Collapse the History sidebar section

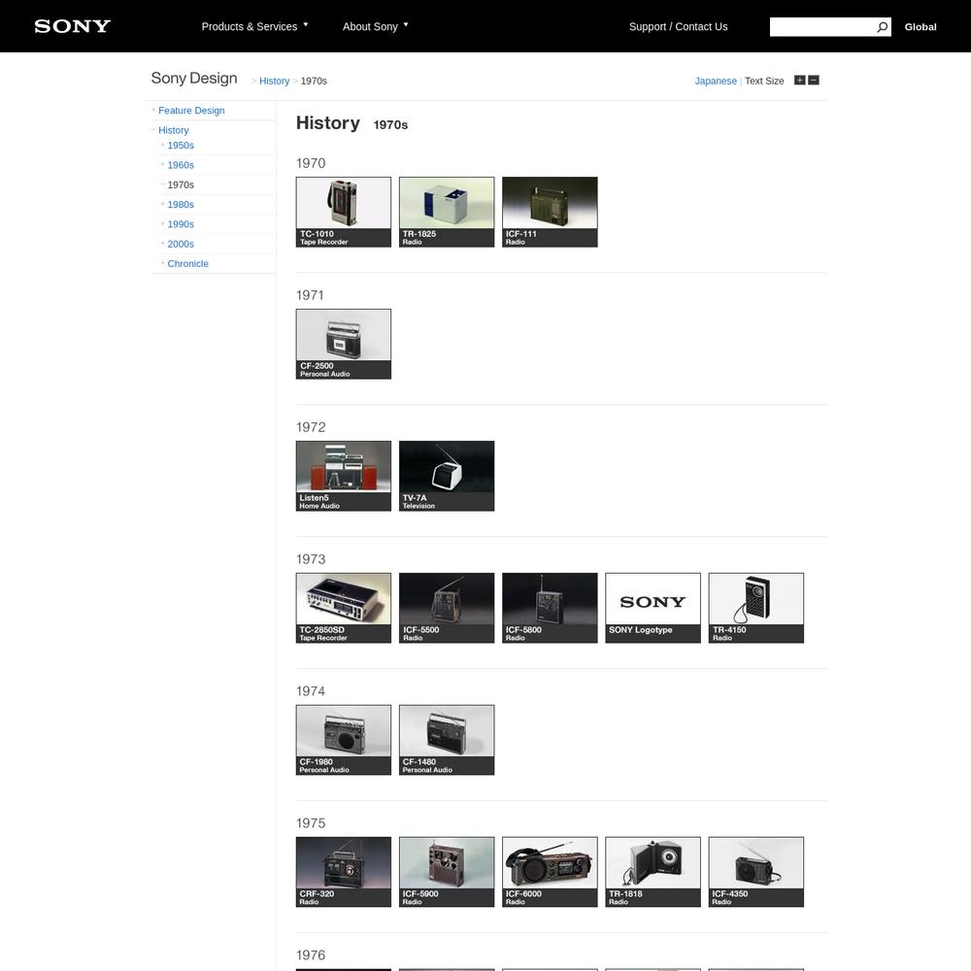pos(174,130)
